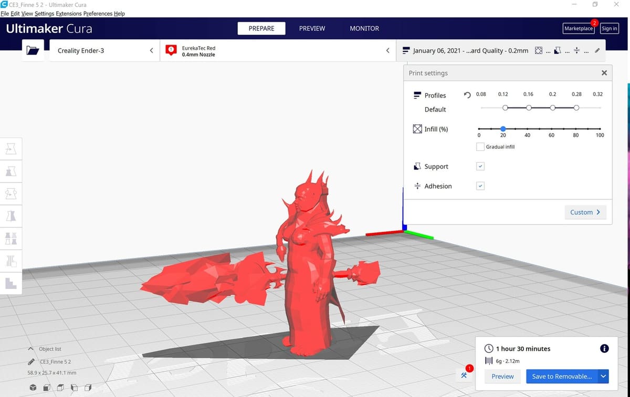630x397 pixels.
Task: Click the 6g · 2.12m material usage
Action: pyautogui.click(x=508, y=361)
